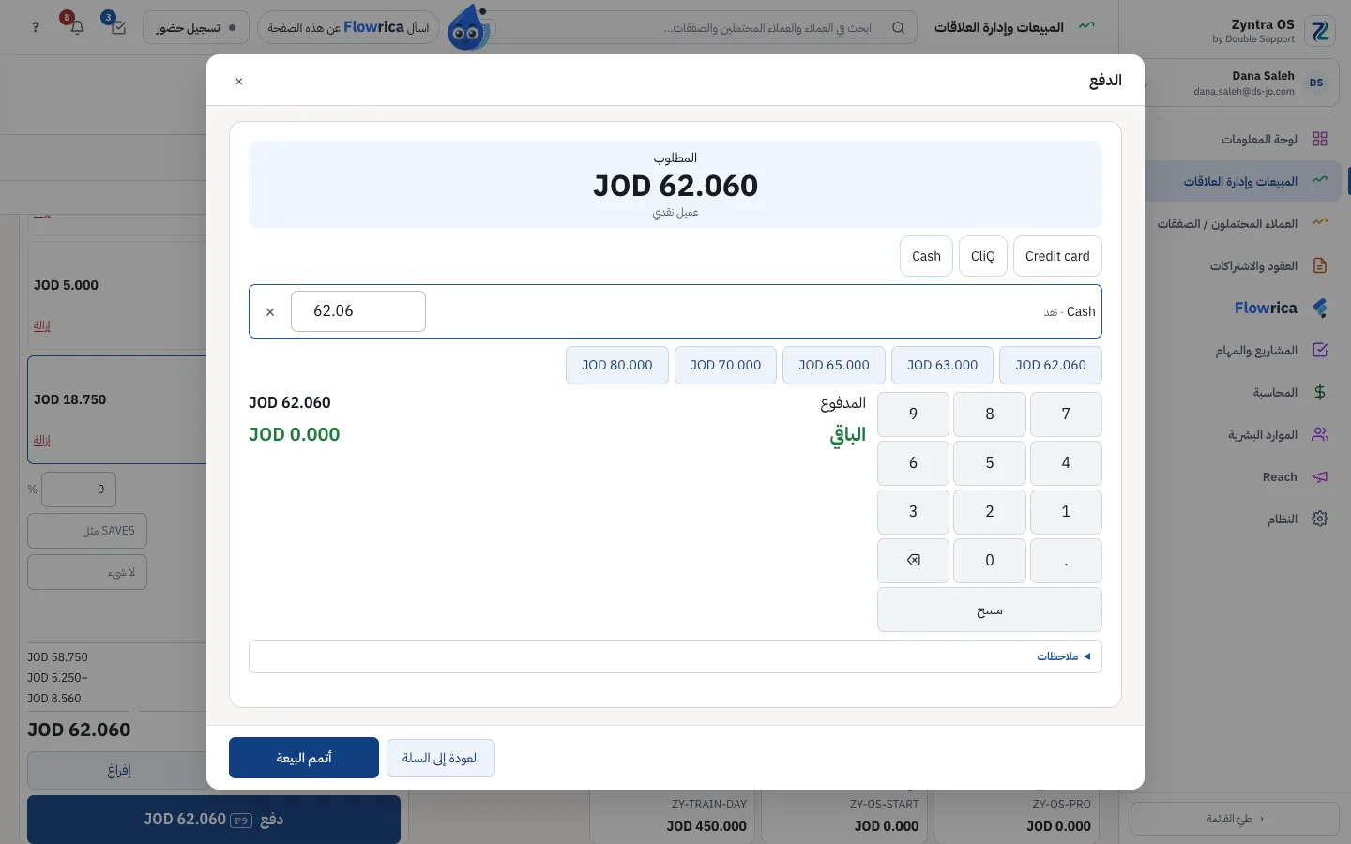The image size is (1351, 844).
Task: Tap keypad digit 7
Action: [1066, 414]
